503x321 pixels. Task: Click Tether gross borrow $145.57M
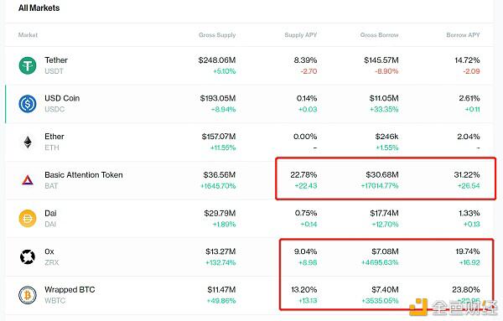(x=381, y=60)
